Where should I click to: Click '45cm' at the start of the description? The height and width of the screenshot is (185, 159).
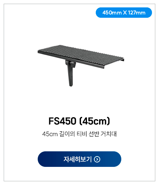pyautogui.click(x=50, y=134)
